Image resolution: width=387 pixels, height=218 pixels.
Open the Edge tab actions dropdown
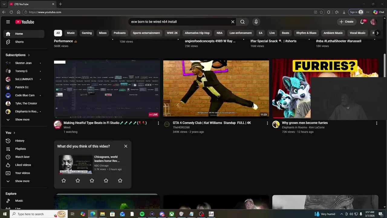click(4, 4)
